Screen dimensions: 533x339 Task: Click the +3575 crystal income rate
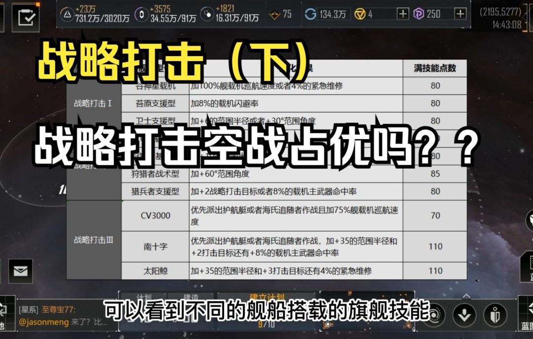click(160, 9)
